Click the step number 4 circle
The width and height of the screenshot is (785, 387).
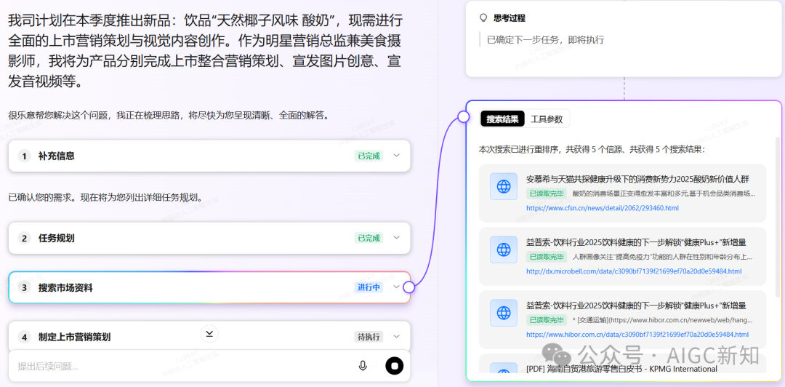[x=24, y=337]
